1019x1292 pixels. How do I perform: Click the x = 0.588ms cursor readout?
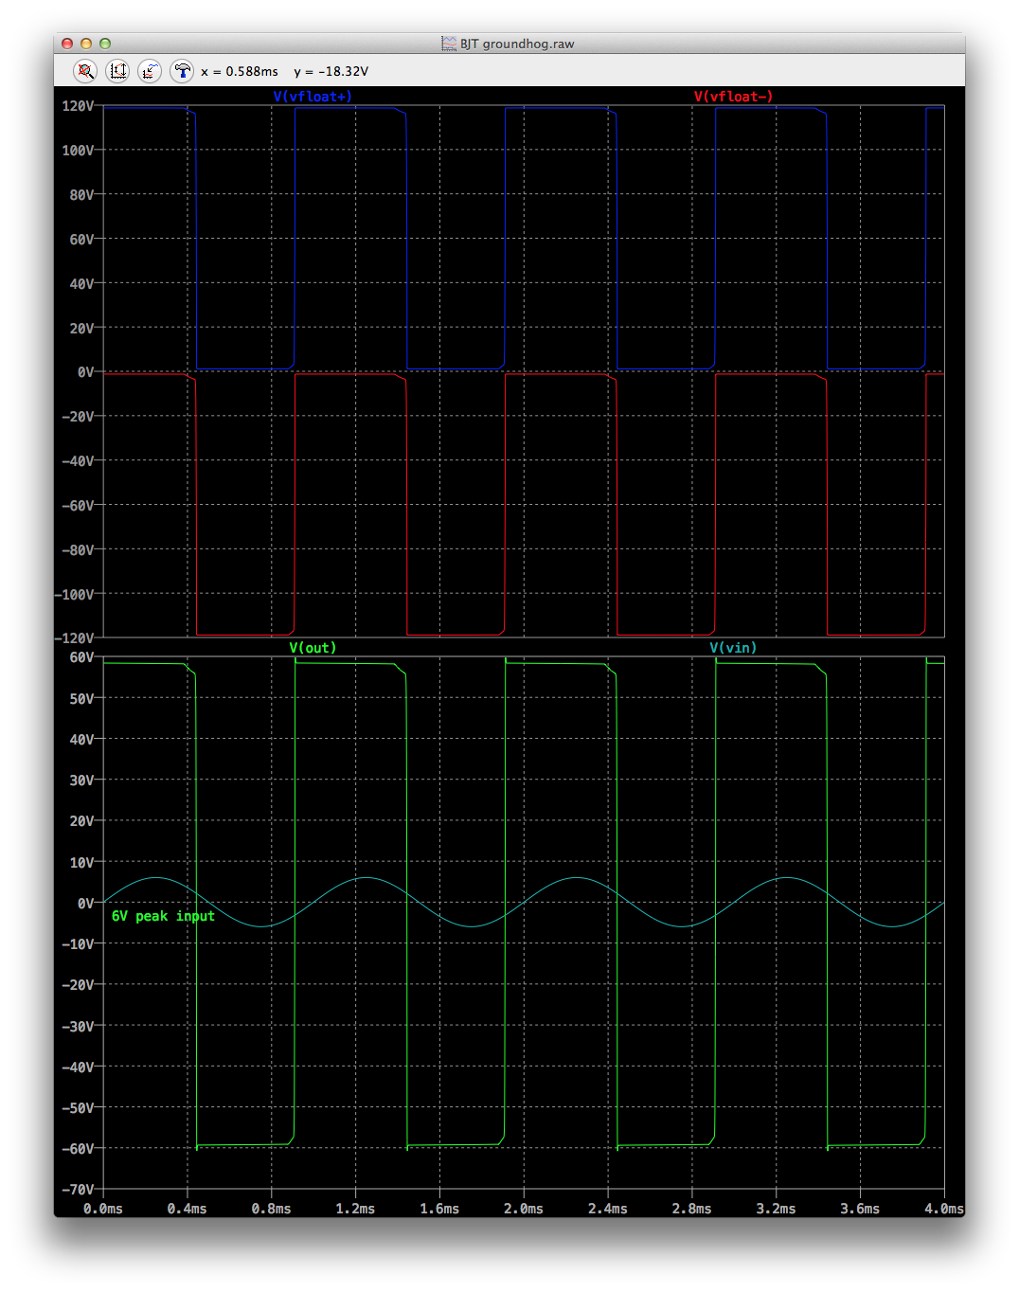pyautogui.click(x=240, y=71)
